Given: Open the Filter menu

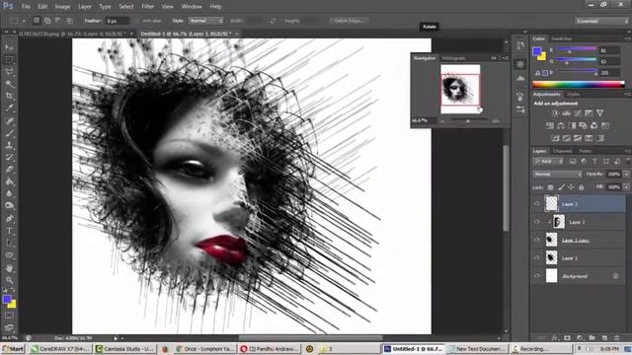Looking at the screenshot, I should (147, 7).
